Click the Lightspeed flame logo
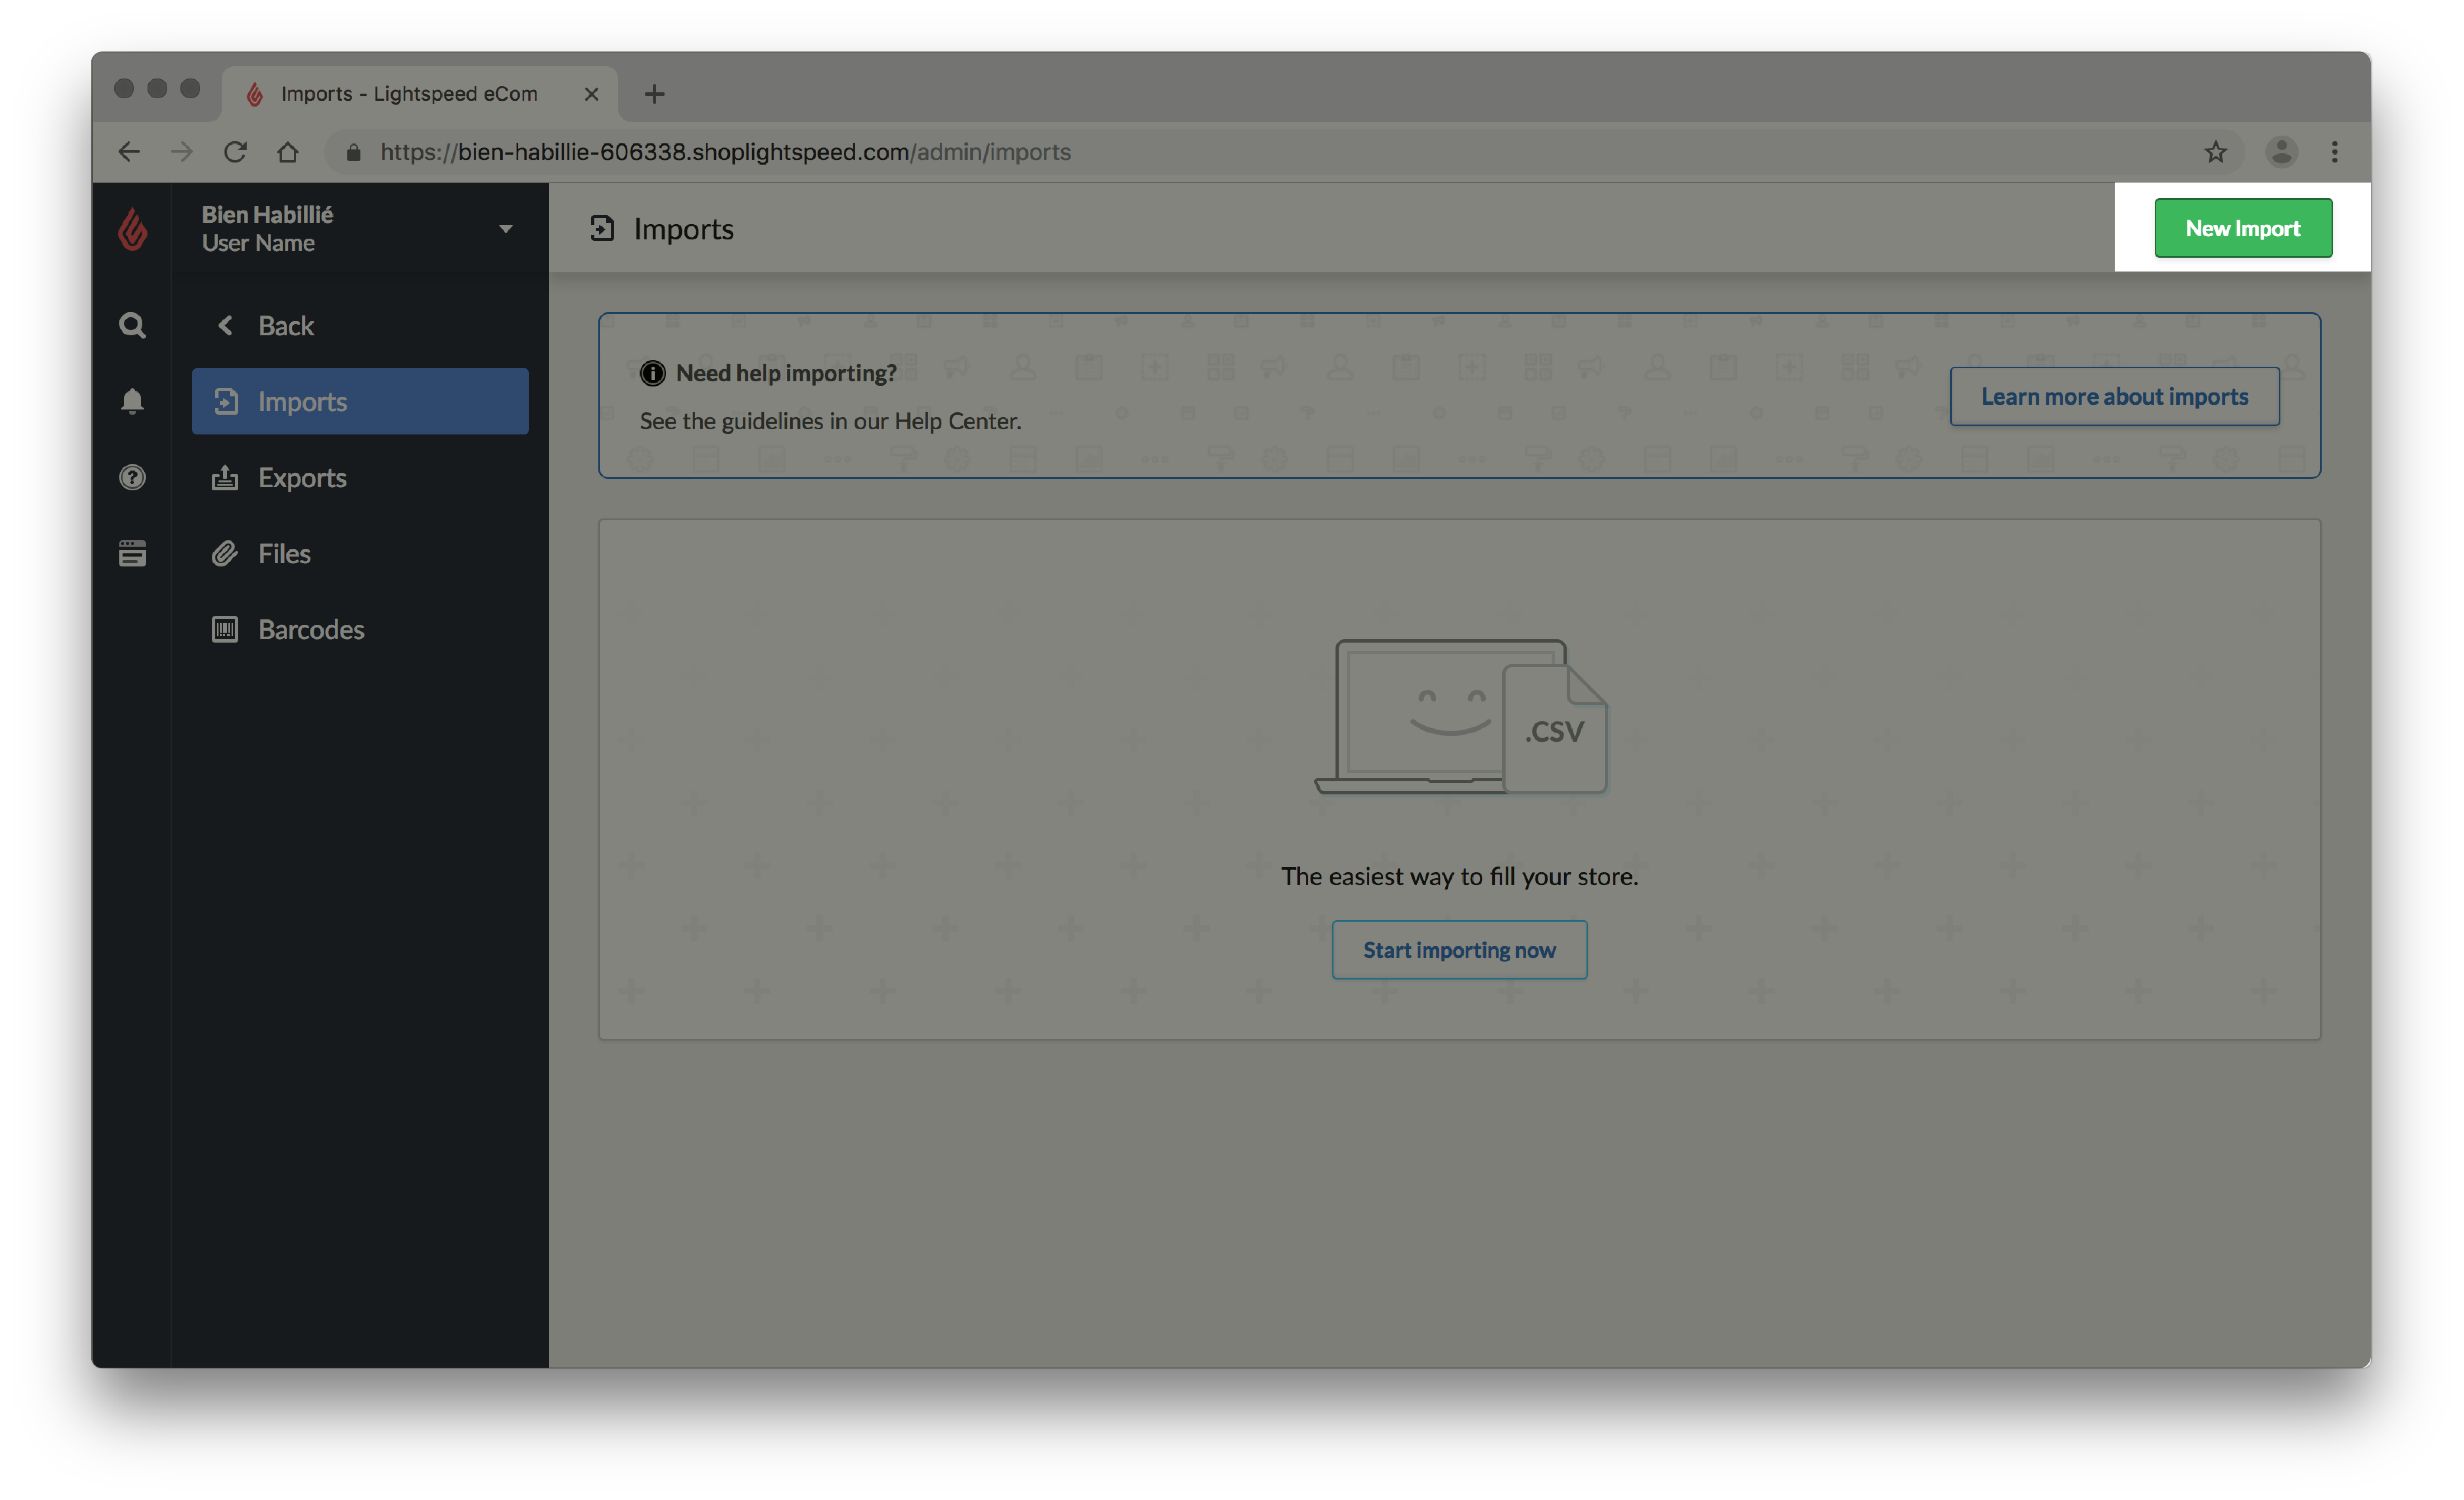 tap(132, 229)
